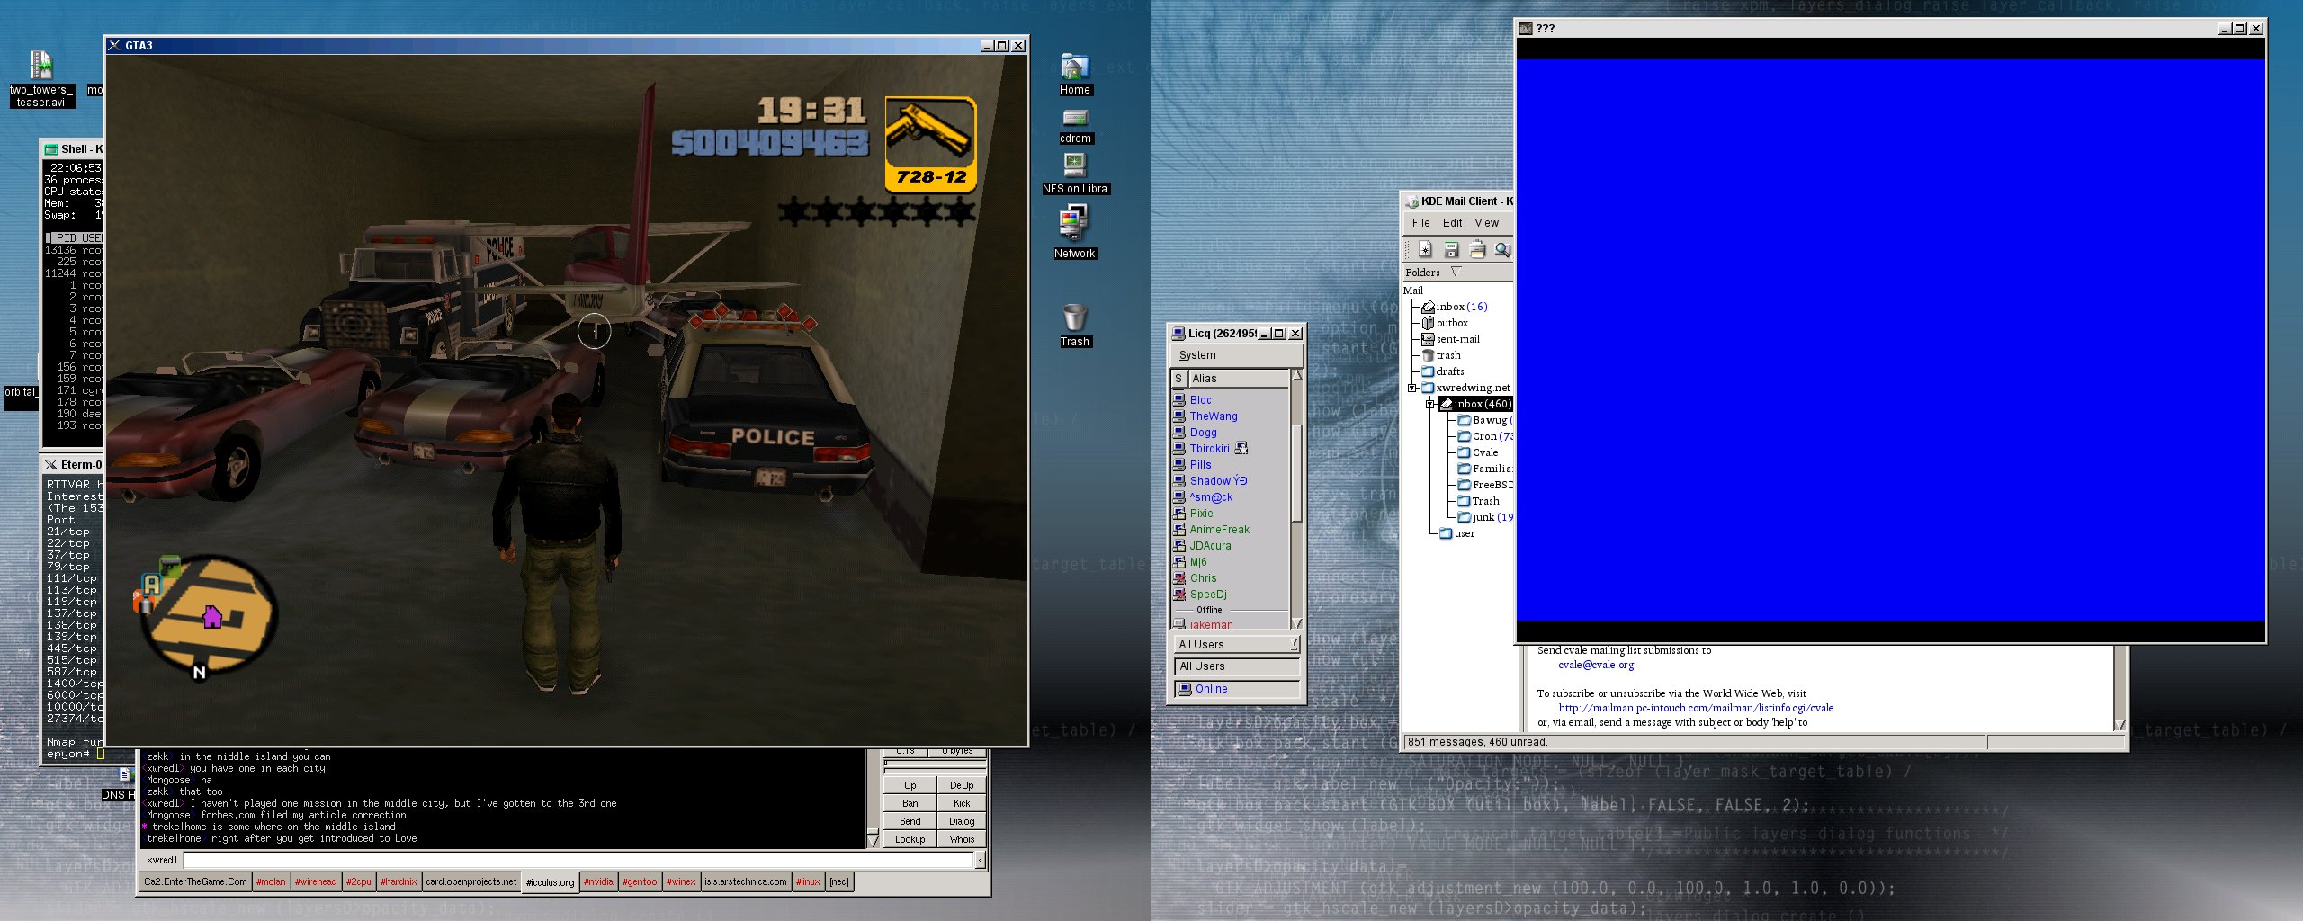Screen dimensions: 2303x921
Task: Click the status icon beside Pixie in Licq
Action: [x=1178, y=513]
